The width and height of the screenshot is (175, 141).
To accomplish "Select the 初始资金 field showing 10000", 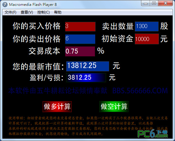I will point(147,39).
